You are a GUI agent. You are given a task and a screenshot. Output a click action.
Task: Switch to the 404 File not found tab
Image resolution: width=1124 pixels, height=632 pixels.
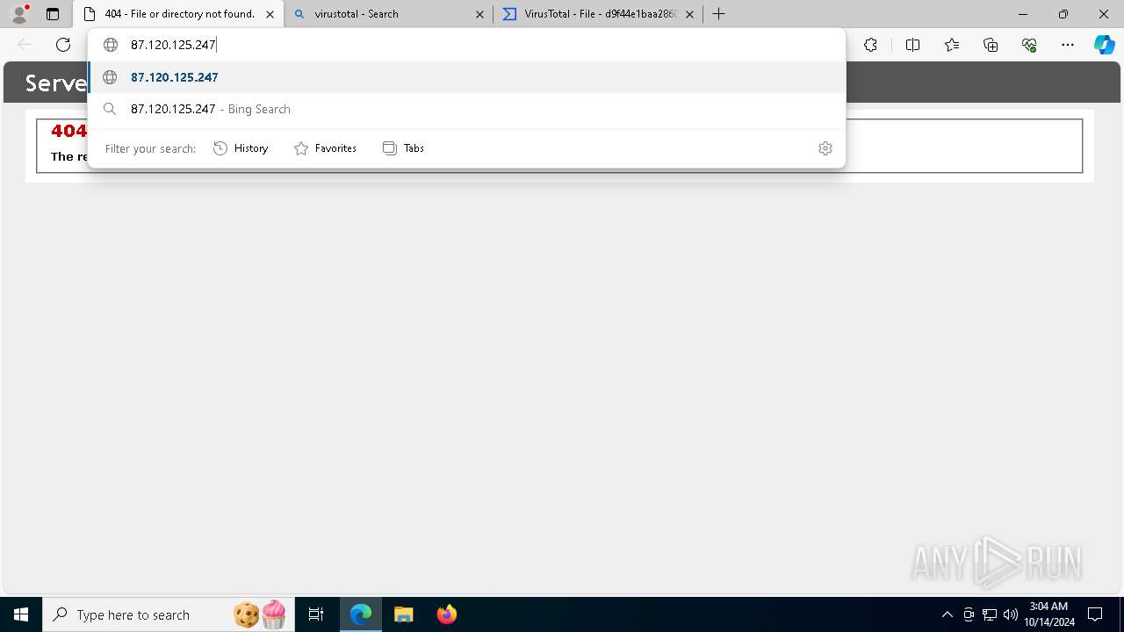click(x=178, y=14)
